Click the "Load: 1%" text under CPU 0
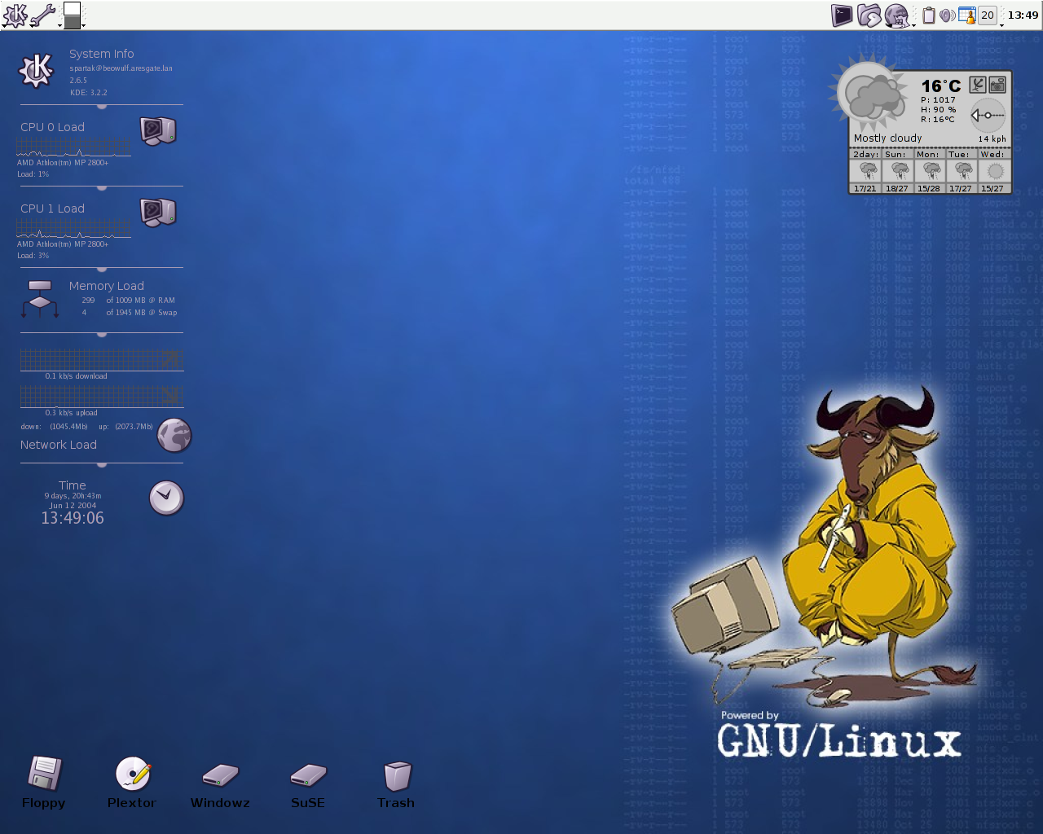The width and height of the screenshot is (1043, 834). pyautogui.click(x=33, y=174)
